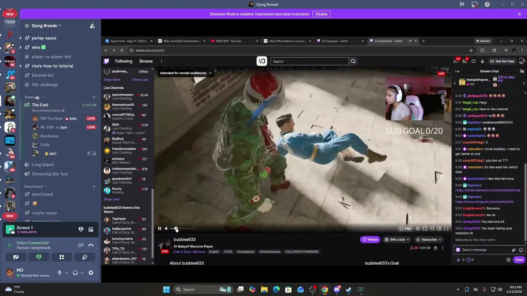Open Gift a Sub dropdown
Screen dimensions: 527x296
[x=397, y=240]
